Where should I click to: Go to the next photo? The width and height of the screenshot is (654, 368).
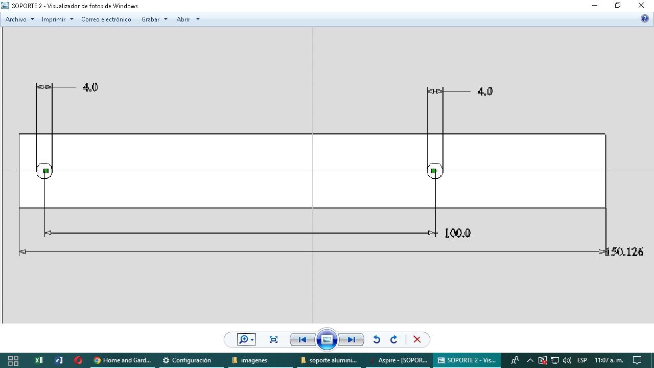pyautogui.click(x=352, y=339)
